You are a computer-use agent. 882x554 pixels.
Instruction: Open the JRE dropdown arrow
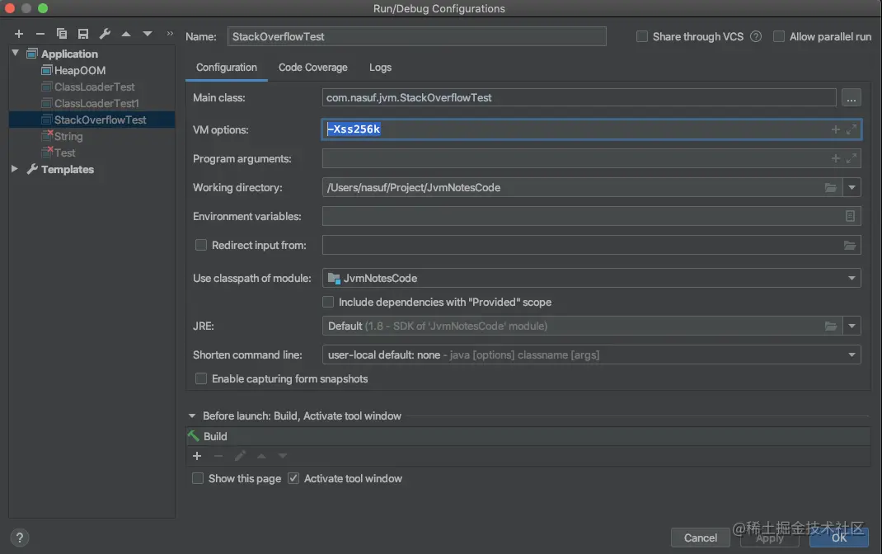(x=852, y=326)
